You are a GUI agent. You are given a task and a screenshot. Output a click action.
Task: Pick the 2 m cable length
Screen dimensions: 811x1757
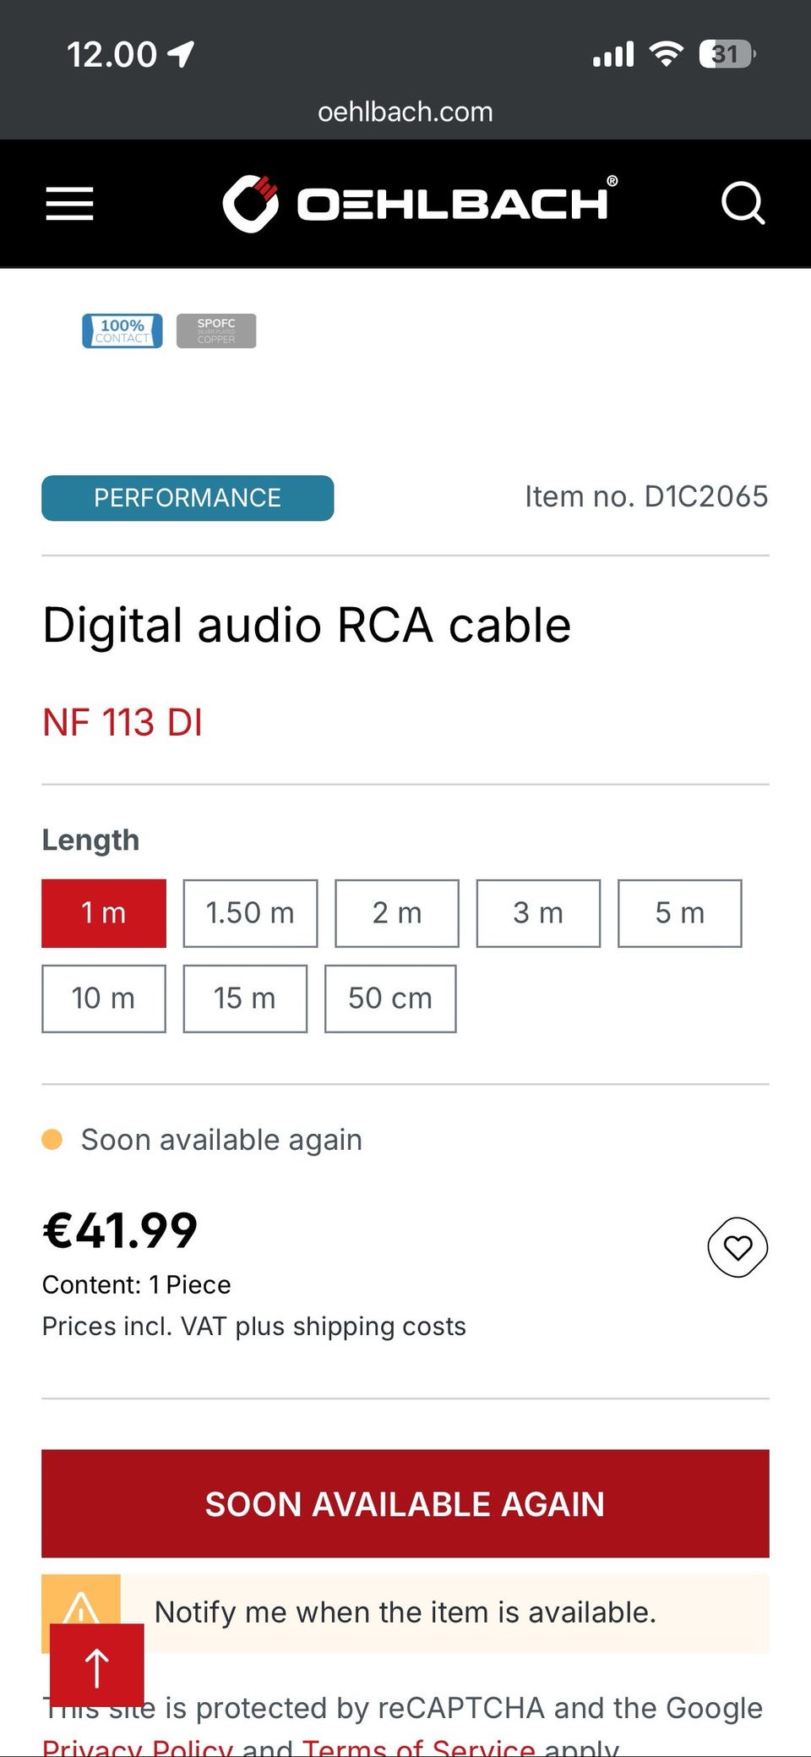tap(397, 913)
